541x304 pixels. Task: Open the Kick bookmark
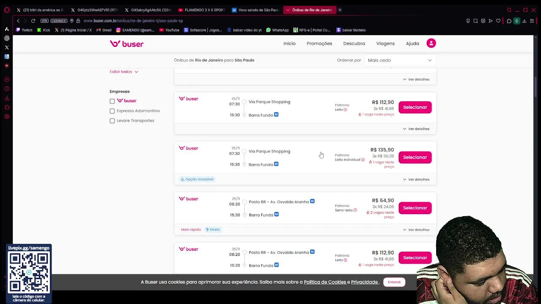coord(44,30)
